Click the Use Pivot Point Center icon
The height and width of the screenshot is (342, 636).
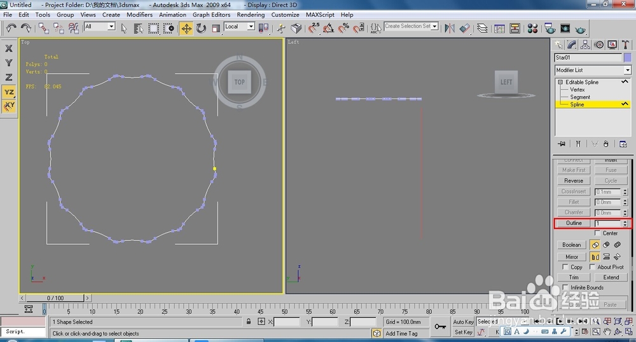coord(264,28)
